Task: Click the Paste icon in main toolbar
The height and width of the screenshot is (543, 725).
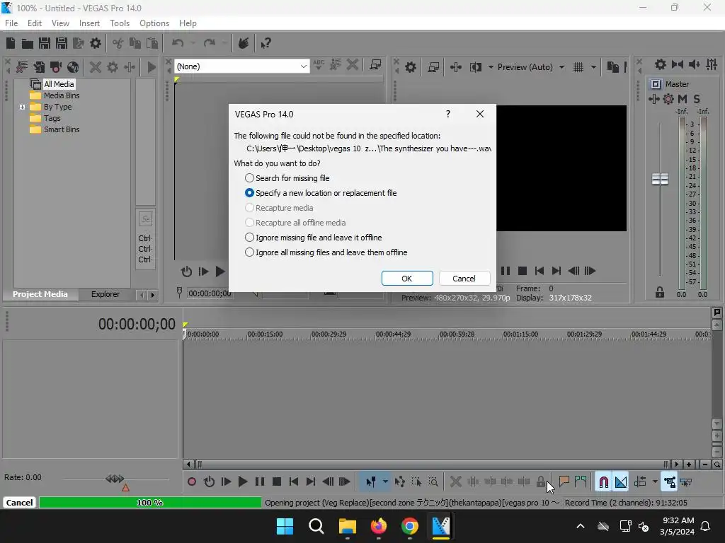Action: (x=152, y=43)
